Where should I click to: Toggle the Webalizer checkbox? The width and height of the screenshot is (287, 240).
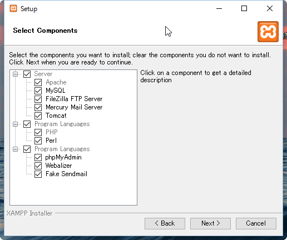tap(38, 166)
